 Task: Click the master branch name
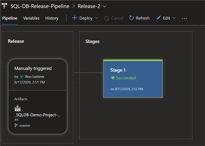25,125
